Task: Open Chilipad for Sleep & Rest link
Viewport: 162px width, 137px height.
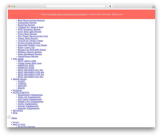Action: pyautogui.click(x=30, y=27)
